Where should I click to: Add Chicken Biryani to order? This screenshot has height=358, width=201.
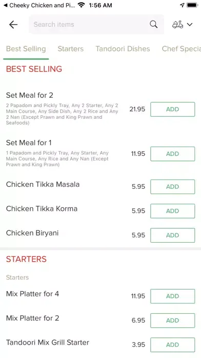tap(173, 235)
